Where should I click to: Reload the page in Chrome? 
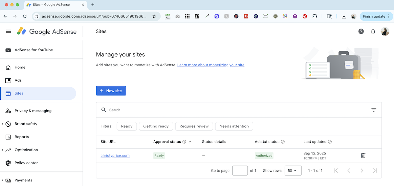(x=25, y=16)
